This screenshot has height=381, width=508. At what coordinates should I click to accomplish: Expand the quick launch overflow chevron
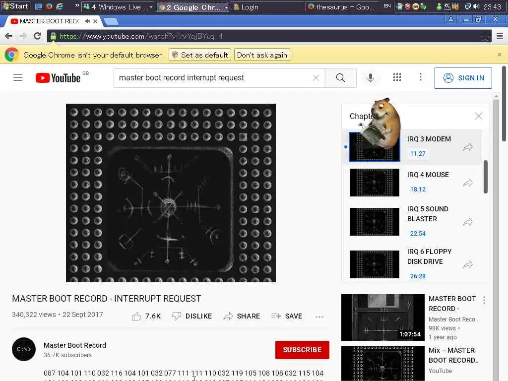click(77, 5)
